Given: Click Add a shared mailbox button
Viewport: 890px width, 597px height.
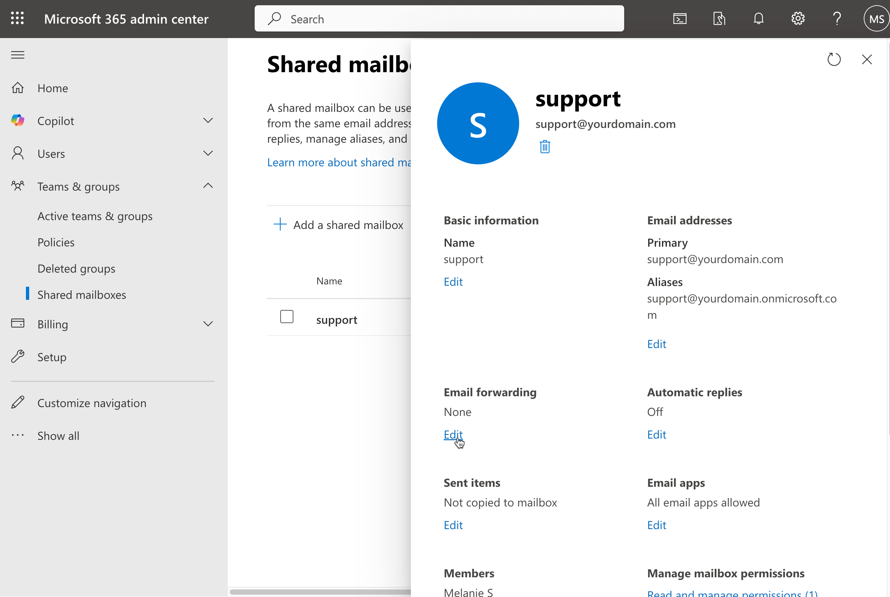Looking at the screenshot, I should (x=339, y=225).
